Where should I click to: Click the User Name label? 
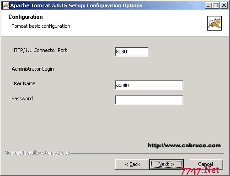(x=23, y=83)
